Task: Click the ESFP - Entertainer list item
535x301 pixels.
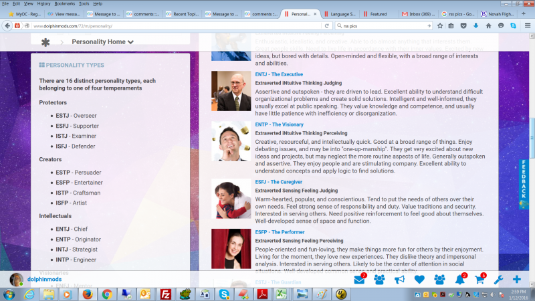Action: 79,183
